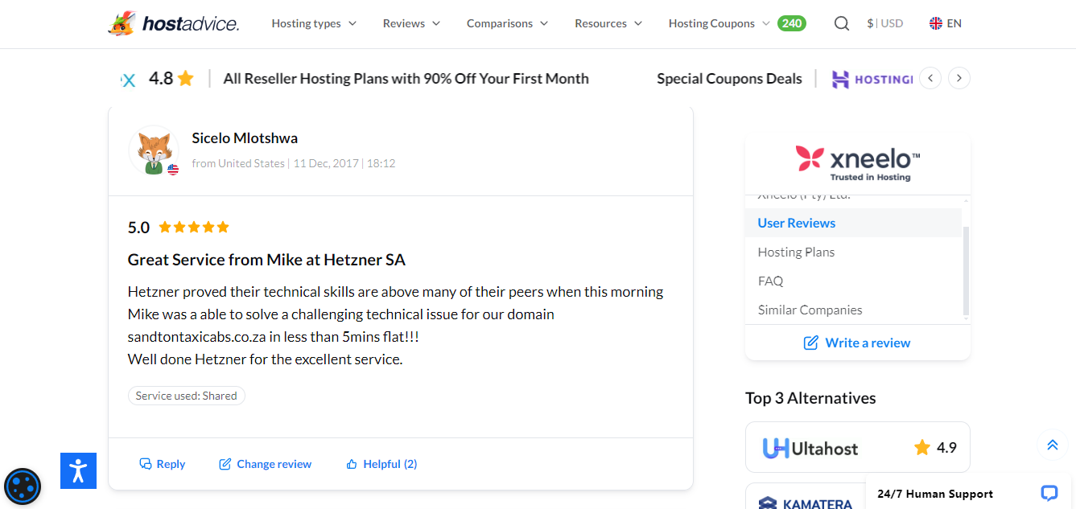
Task: Click Sicelo Mlotshwa reviewer name
Action: pos(245,138)
